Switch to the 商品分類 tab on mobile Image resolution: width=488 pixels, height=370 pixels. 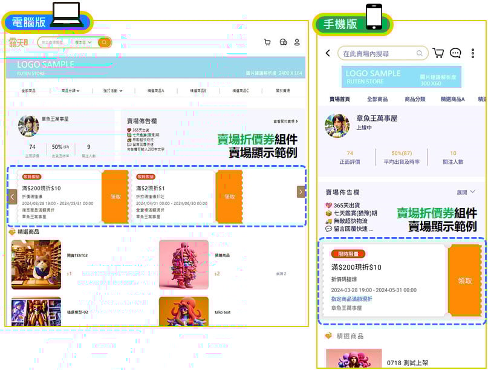(415, 99)
